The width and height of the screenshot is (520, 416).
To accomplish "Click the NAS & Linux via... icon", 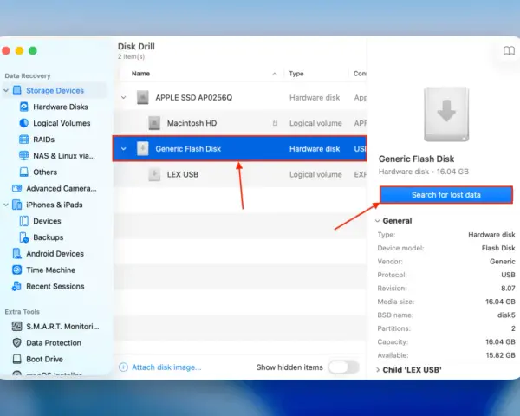I will pyautogui.click(x=24, y=156).
